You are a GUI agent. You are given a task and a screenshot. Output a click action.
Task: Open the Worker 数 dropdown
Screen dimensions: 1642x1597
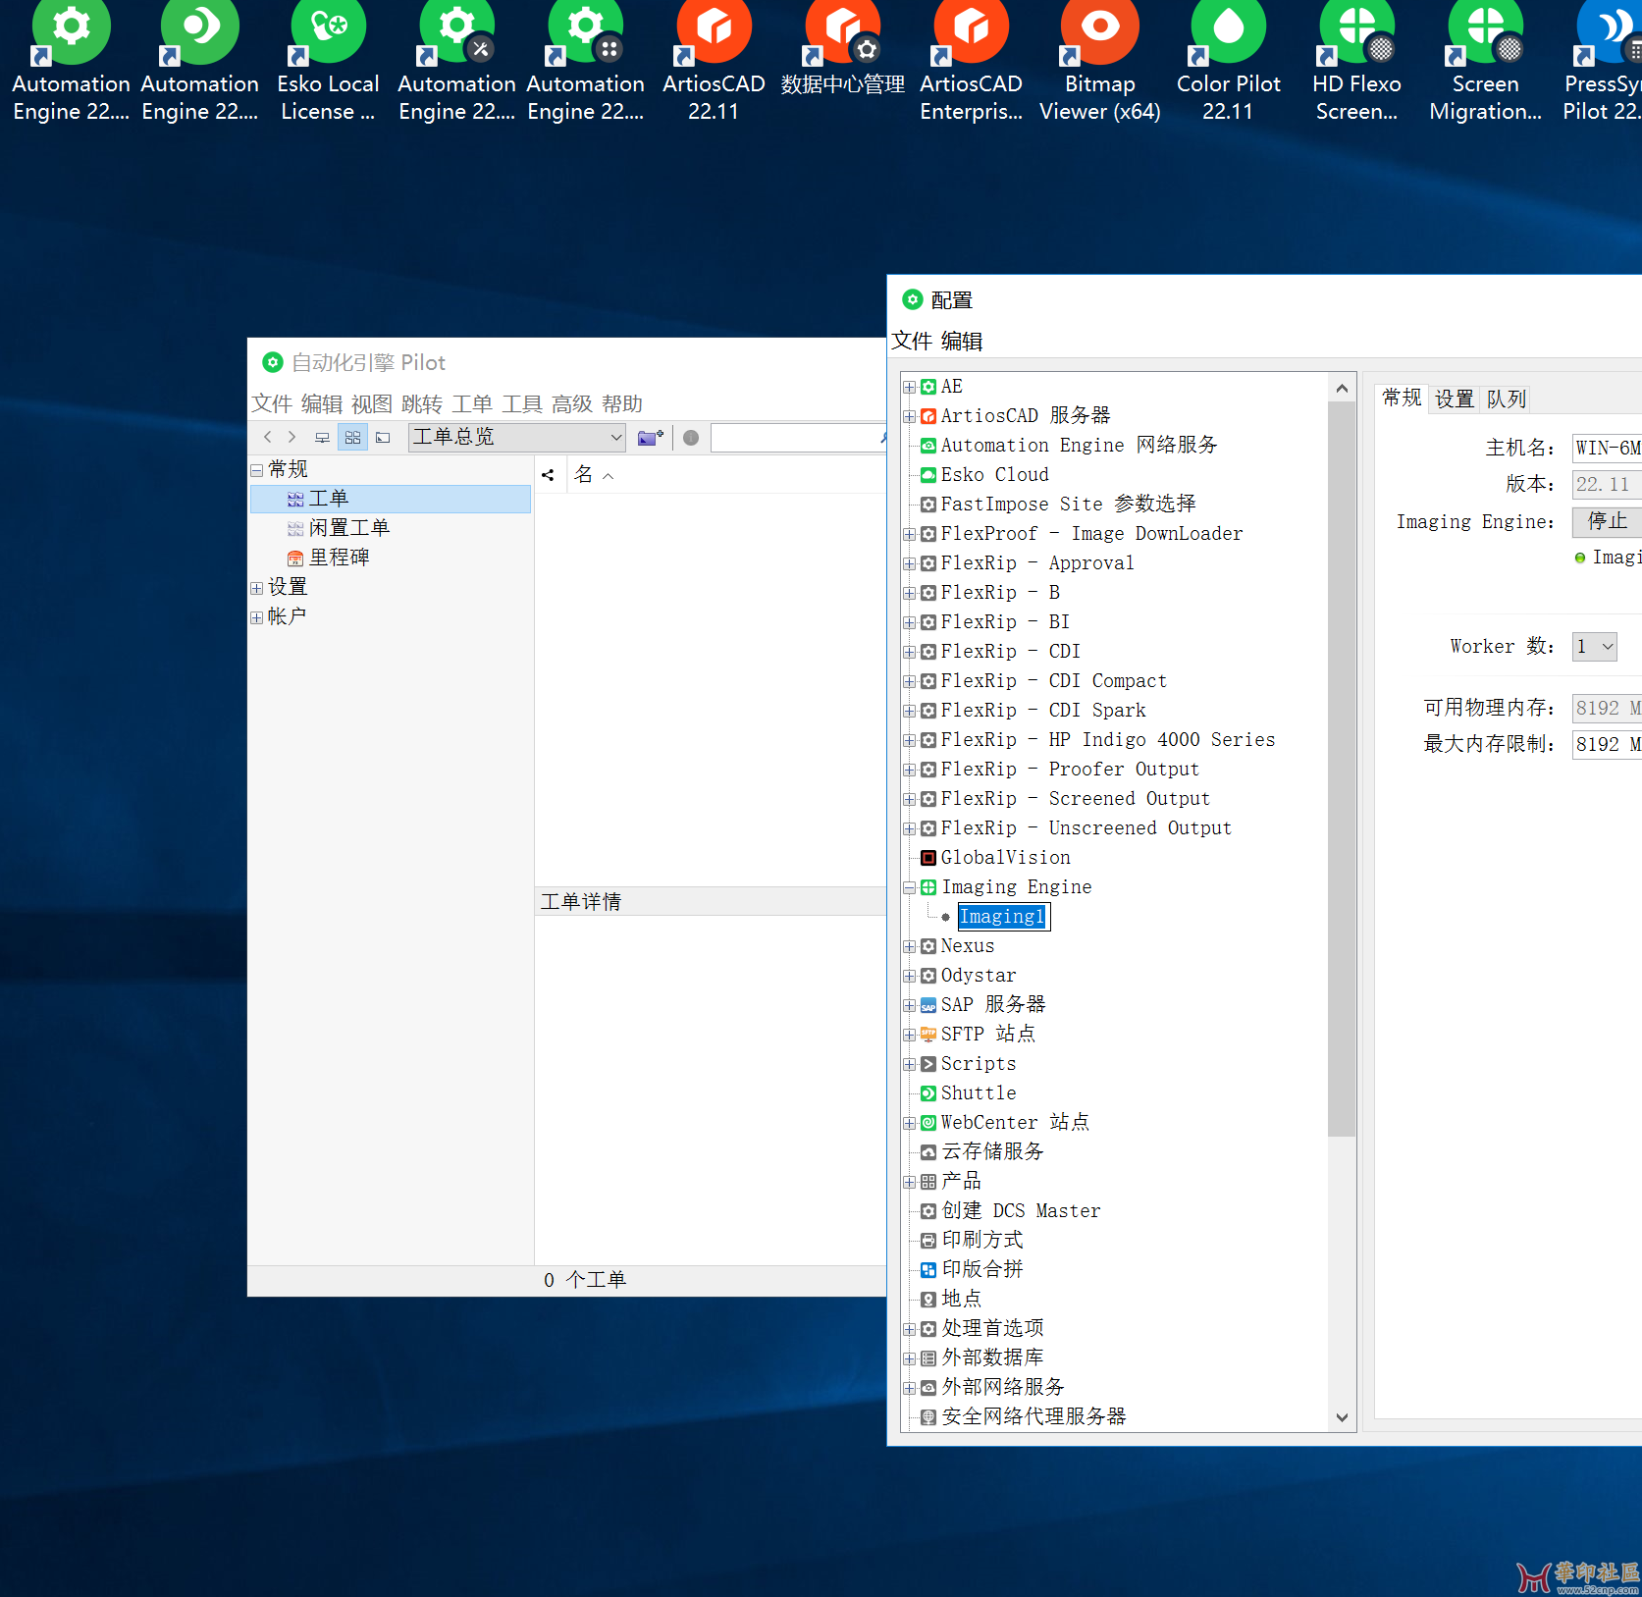click(x=1594, y=647)
